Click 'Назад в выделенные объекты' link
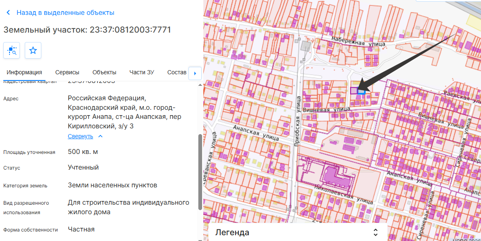The height and width of the screenshot is (241, 481). point(65,13)
